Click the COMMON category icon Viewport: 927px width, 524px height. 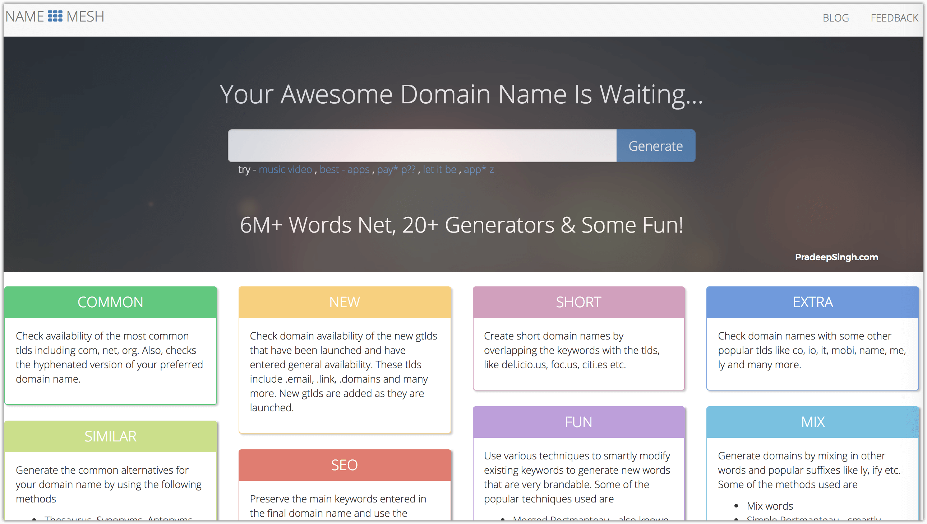pyautogui.click(x=111, y=302)
